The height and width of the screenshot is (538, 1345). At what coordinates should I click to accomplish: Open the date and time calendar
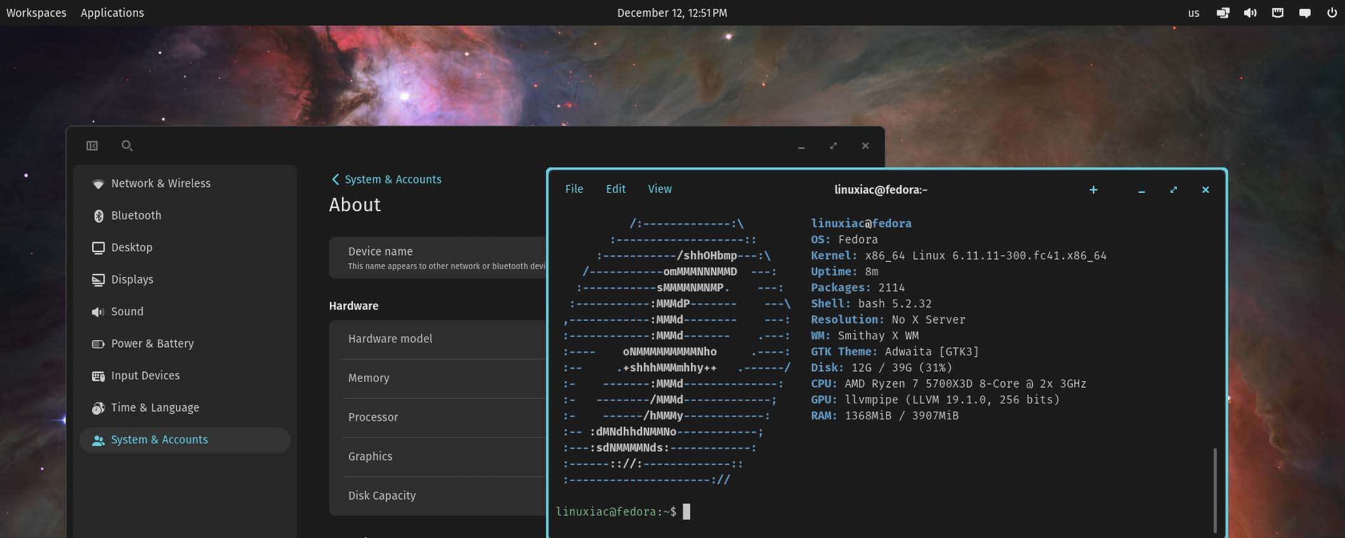(672, 13)
